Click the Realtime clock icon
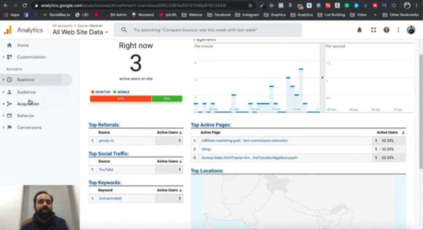The image size is (423, 230). point(9,80)
